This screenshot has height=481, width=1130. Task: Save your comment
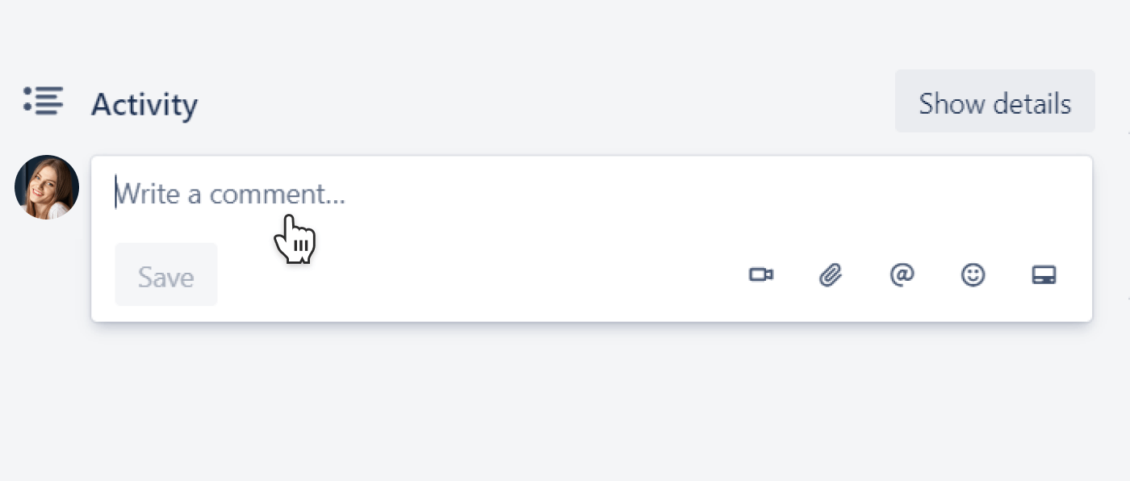click(165, 274)
